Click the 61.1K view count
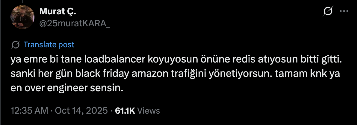357x125 pixels. pos(125,111)
